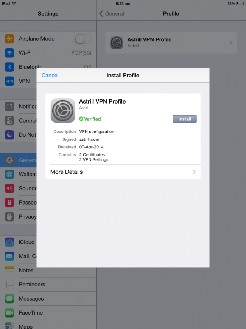Tap the Do Not Disturb moon icon
The width and height of the screenshot is (246, 329).
pyautogui.click(x=9, y=135)
